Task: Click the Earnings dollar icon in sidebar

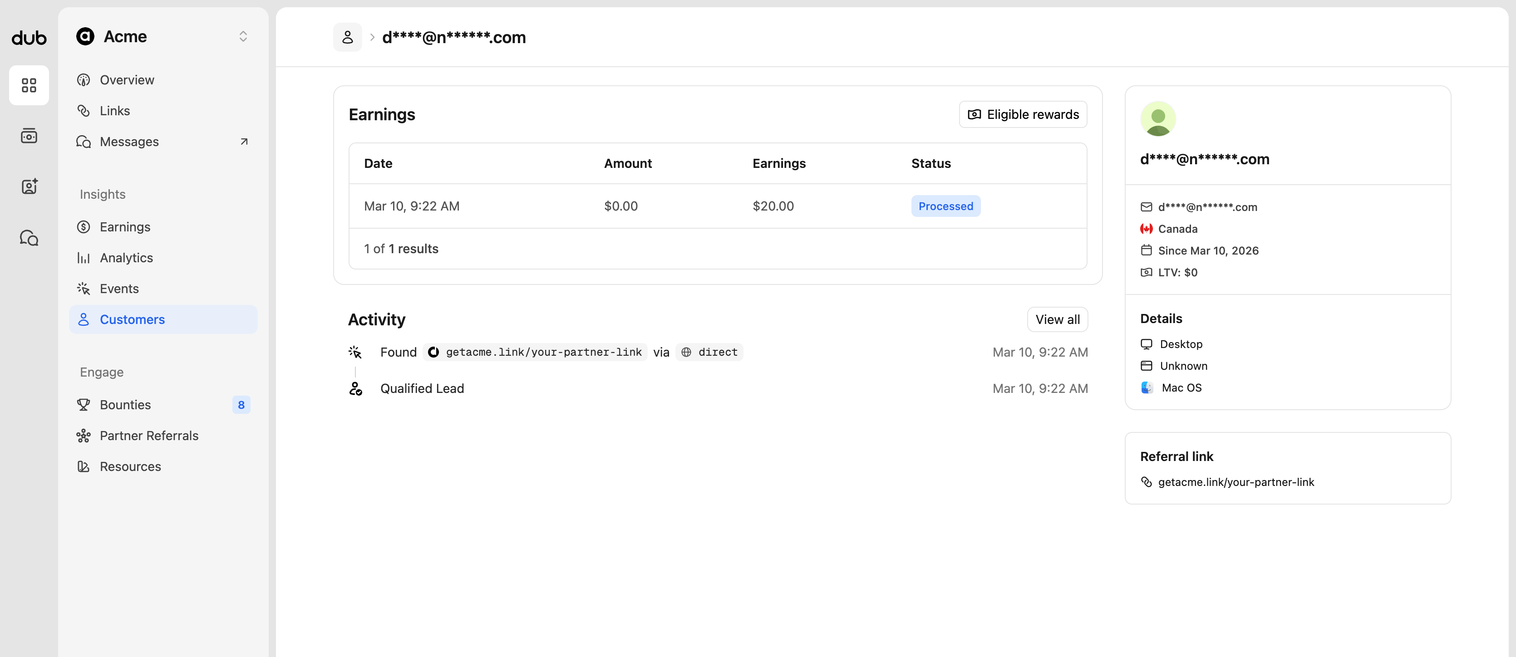Action: (84, 227)
